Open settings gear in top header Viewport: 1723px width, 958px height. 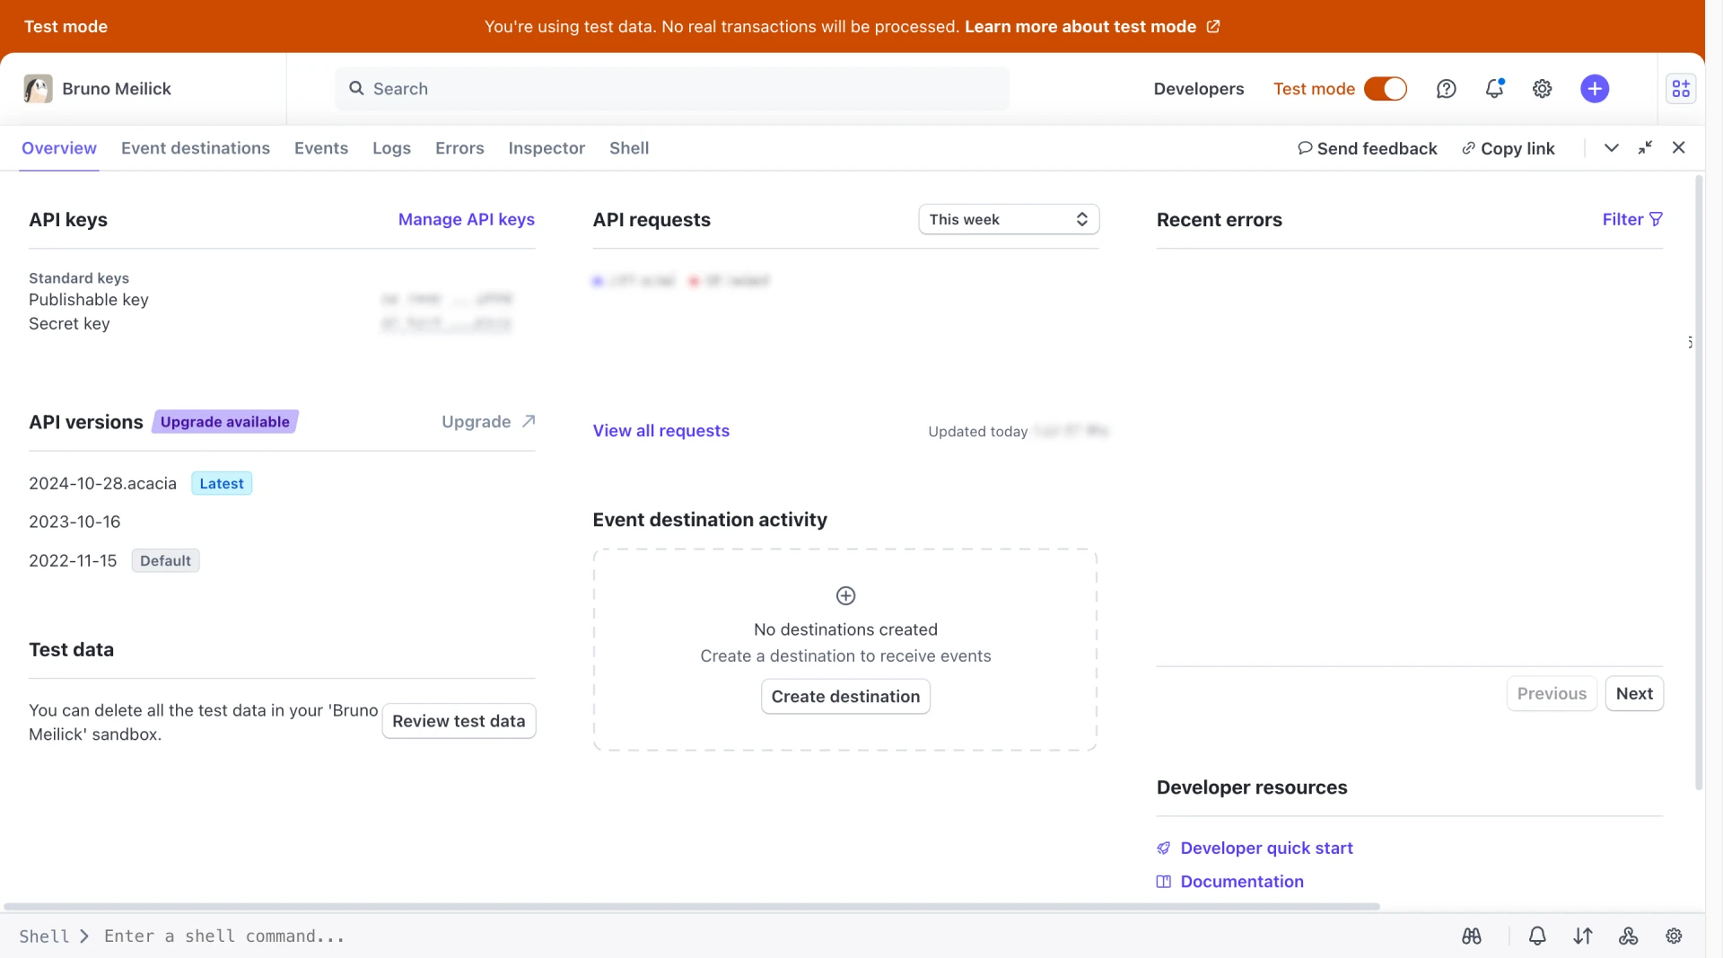click(x=1542, y=89)
